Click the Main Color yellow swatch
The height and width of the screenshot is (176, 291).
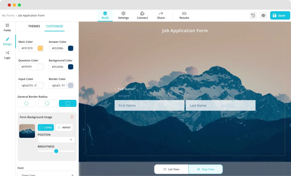40,48
